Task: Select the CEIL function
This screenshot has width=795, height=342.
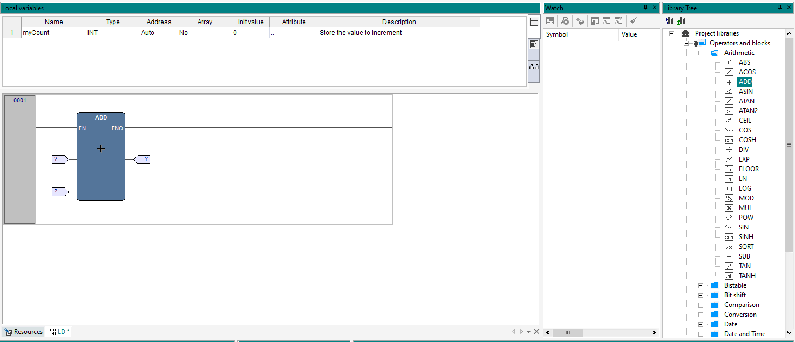Action: (745, 121)
